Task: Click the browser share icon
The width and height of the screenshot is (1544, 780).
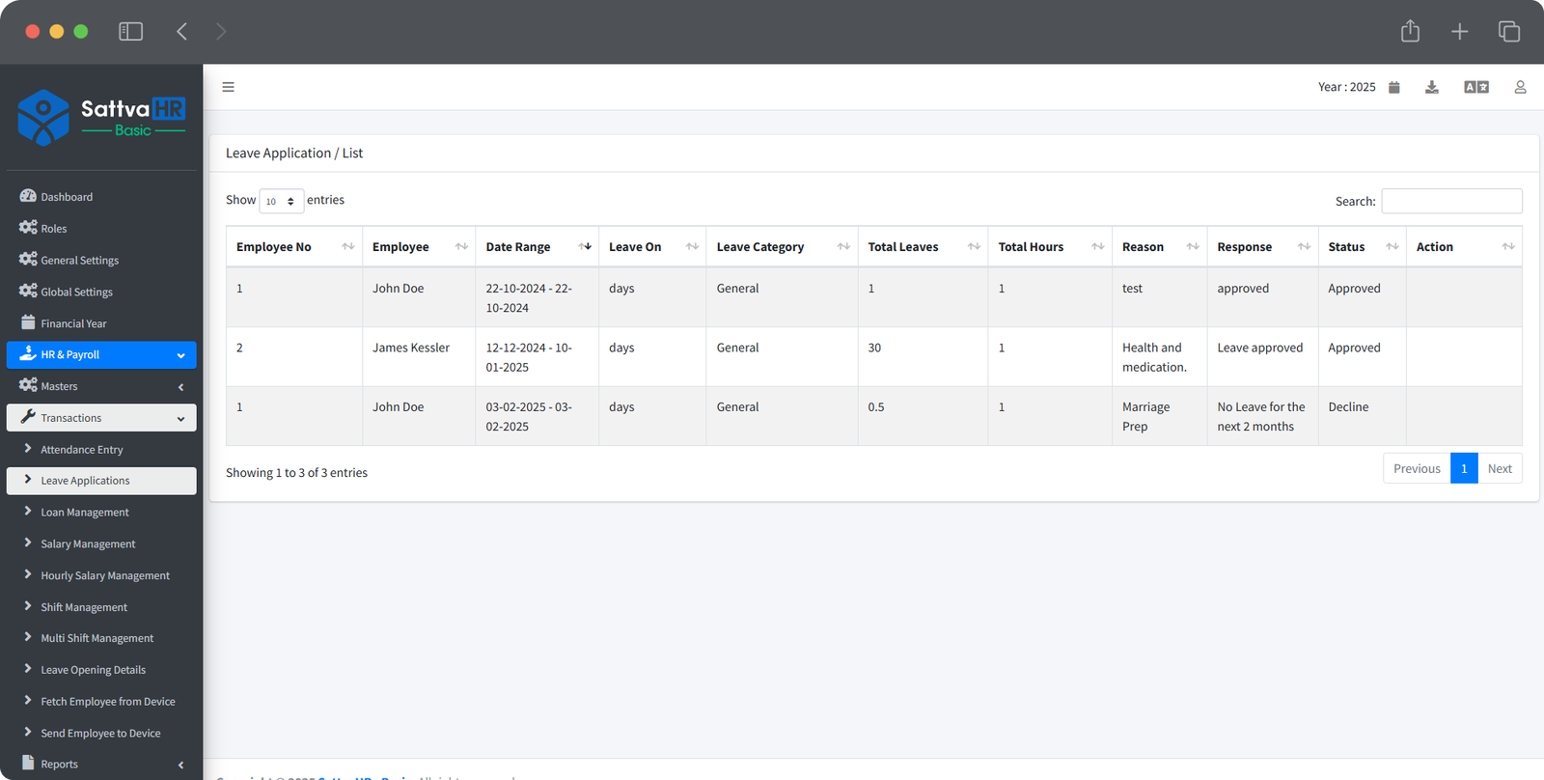Action: (x=1410, y=32)
